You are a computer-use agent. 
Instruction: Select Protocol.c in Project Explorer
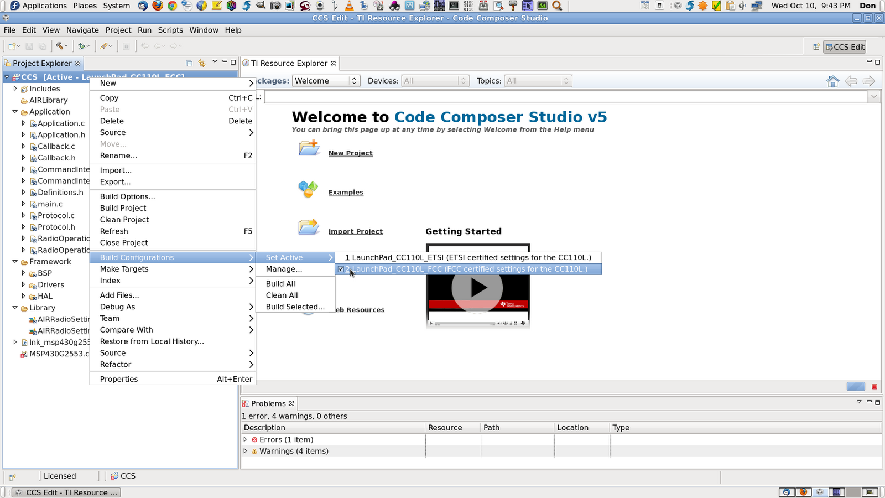(x=56, y=216)
